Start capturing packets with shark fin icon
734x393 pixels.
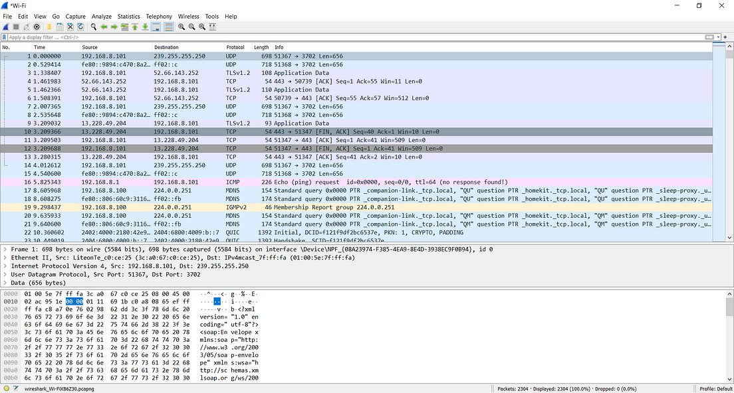(x=5, y=27)
